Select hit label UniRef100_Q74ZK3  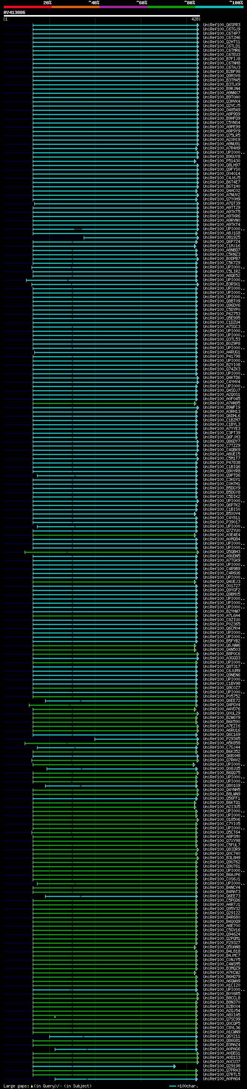point(222,369)
